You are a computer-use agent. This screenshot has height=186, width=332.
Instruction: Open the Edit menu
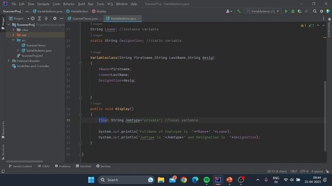click(22, 4)
